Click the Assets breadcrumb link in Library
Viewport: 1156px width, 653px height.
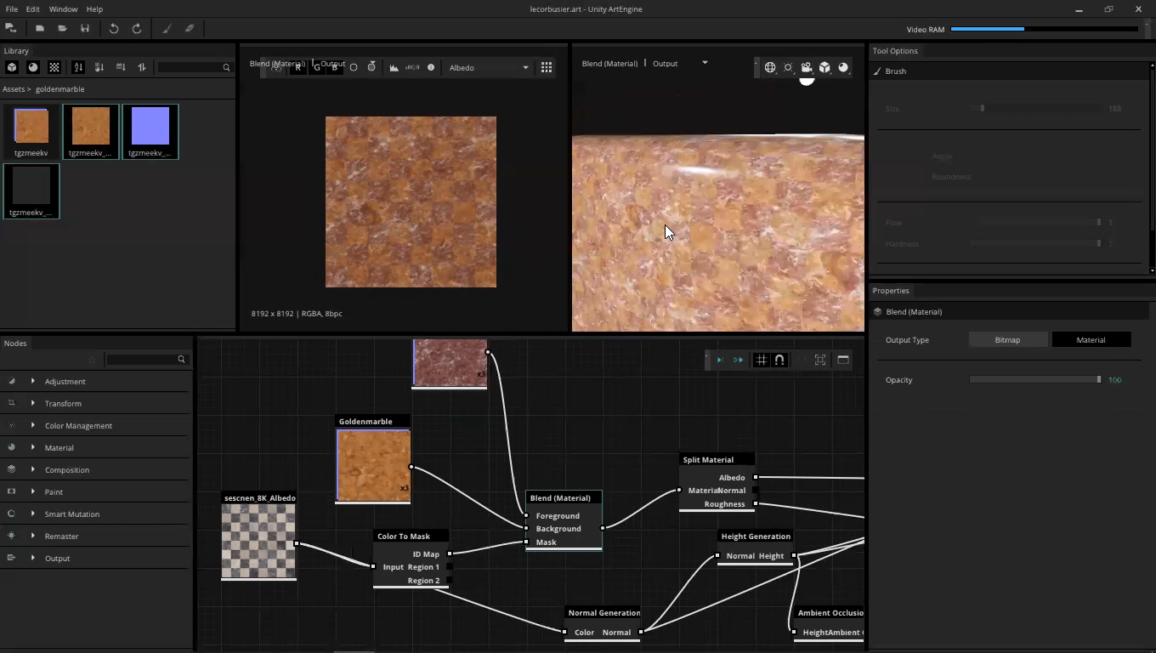13,89
